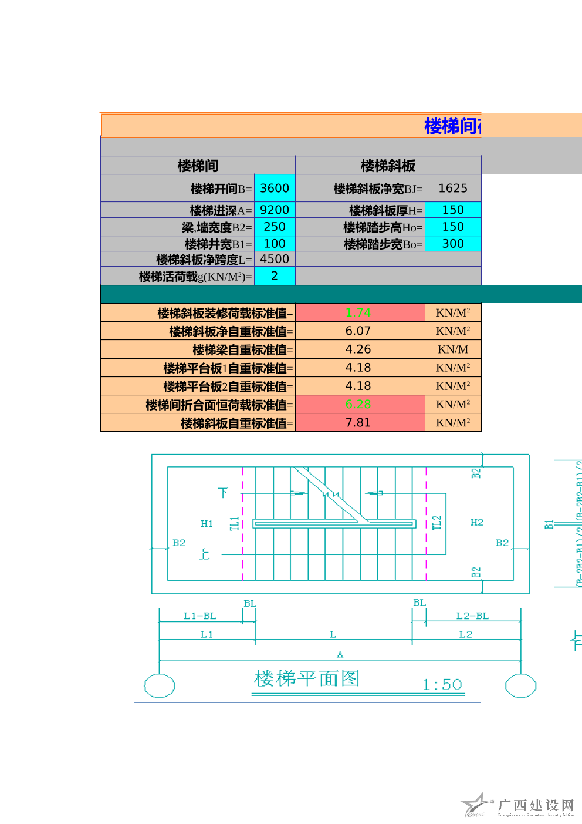This screenshot has width=582, height=824.
Task: Click the 梁,墙宽度B2 value 250
Action: 275,227
